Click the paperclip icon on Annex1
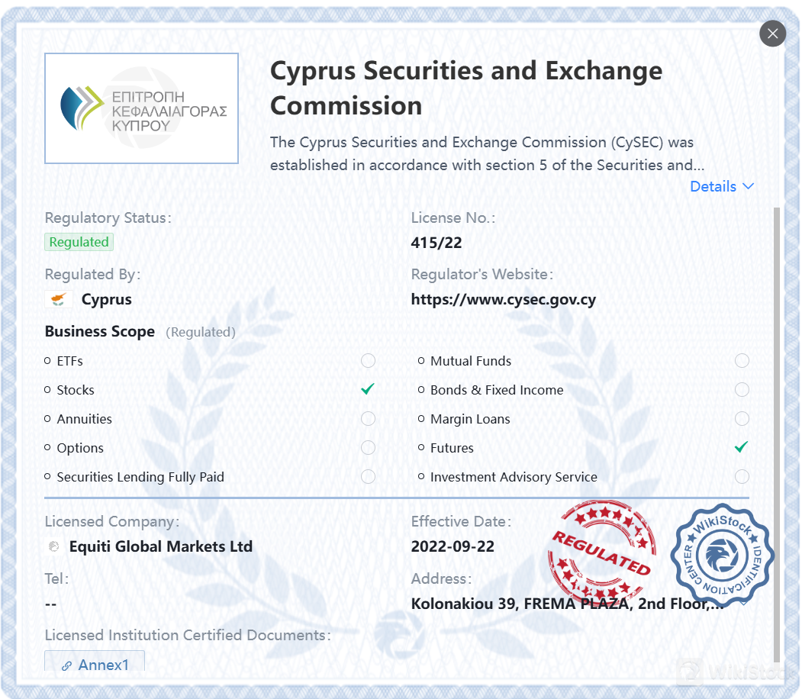Screen dimensions: 802x699 tap(68, 665)
